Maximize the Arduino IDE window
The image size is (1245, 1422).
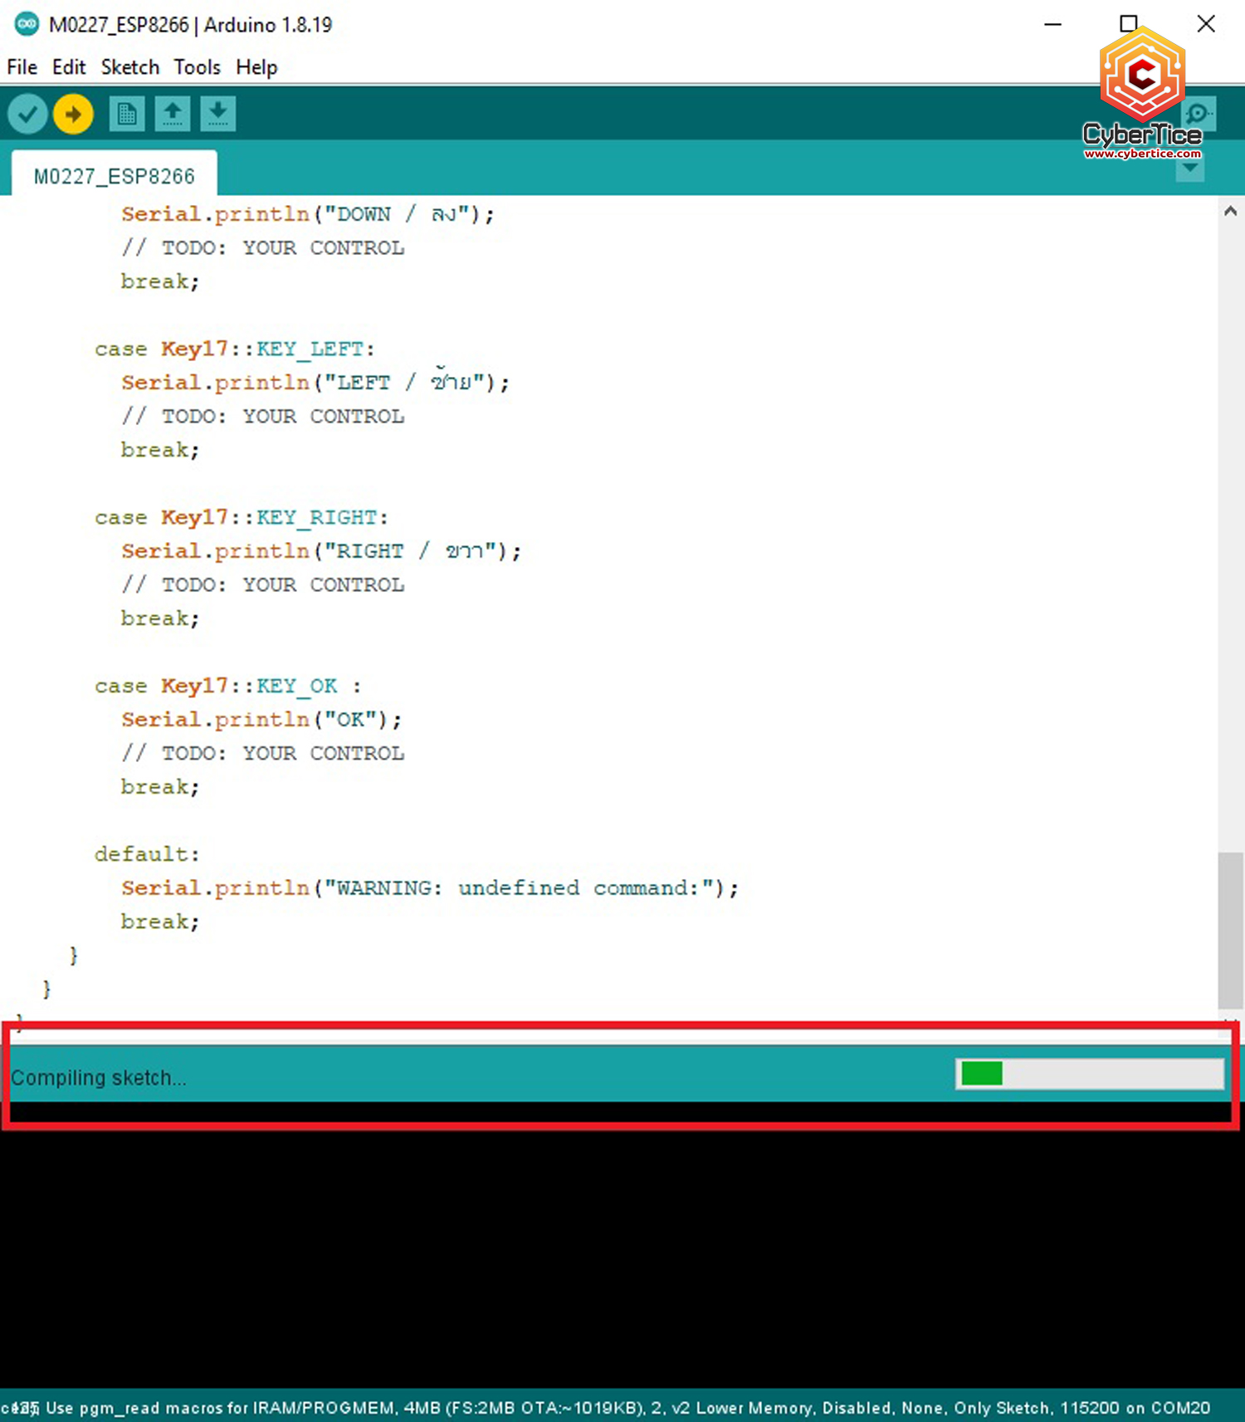pos(1128,24)
